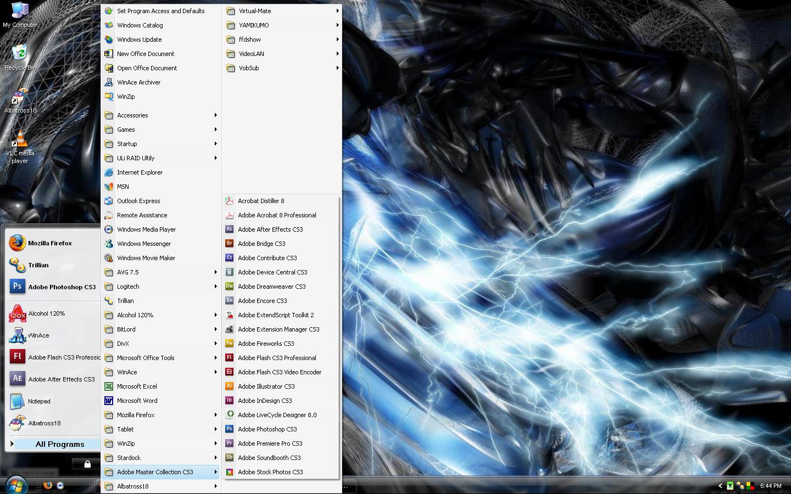Image resolution: width=791 pixels, height=494 pixels.
Task: Expand the Games submenu
Action: (161, 130)
